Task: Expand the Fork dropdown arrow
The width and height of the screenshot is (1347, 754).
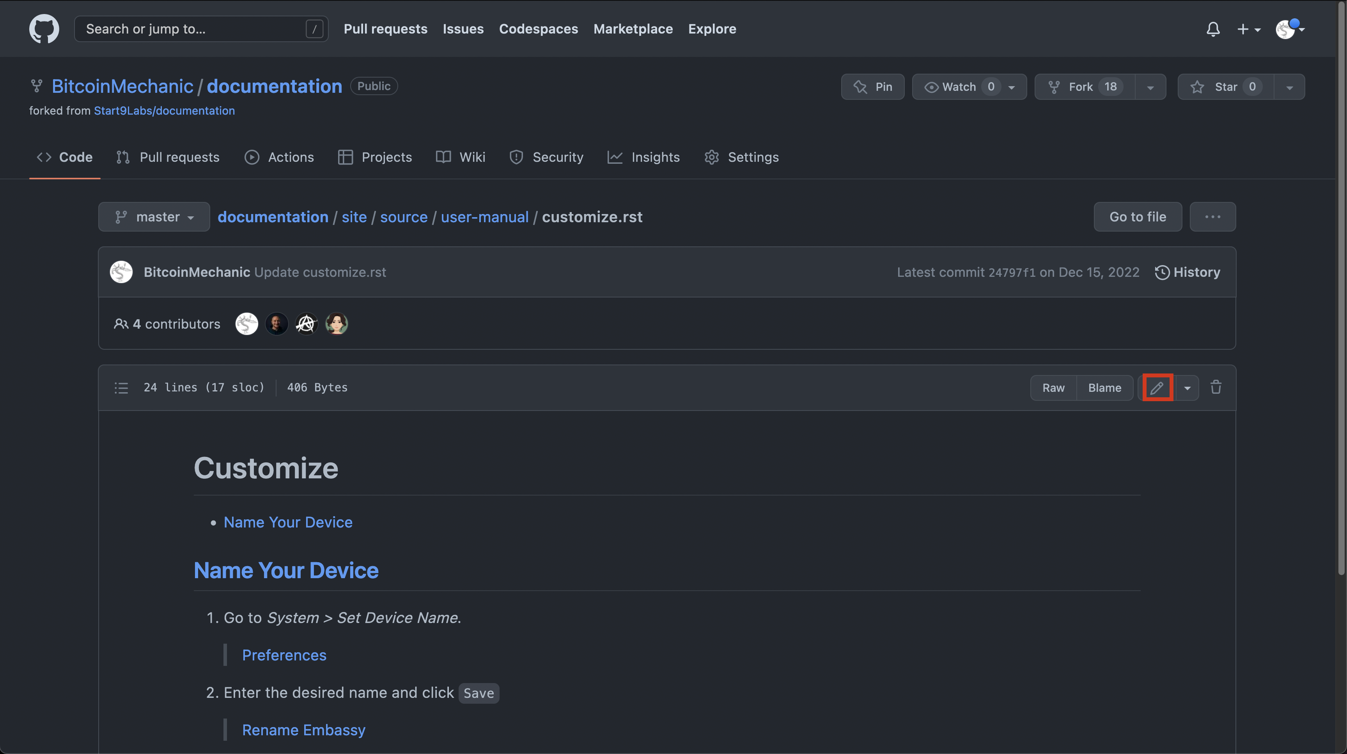Action: (x=1150, y=87)
